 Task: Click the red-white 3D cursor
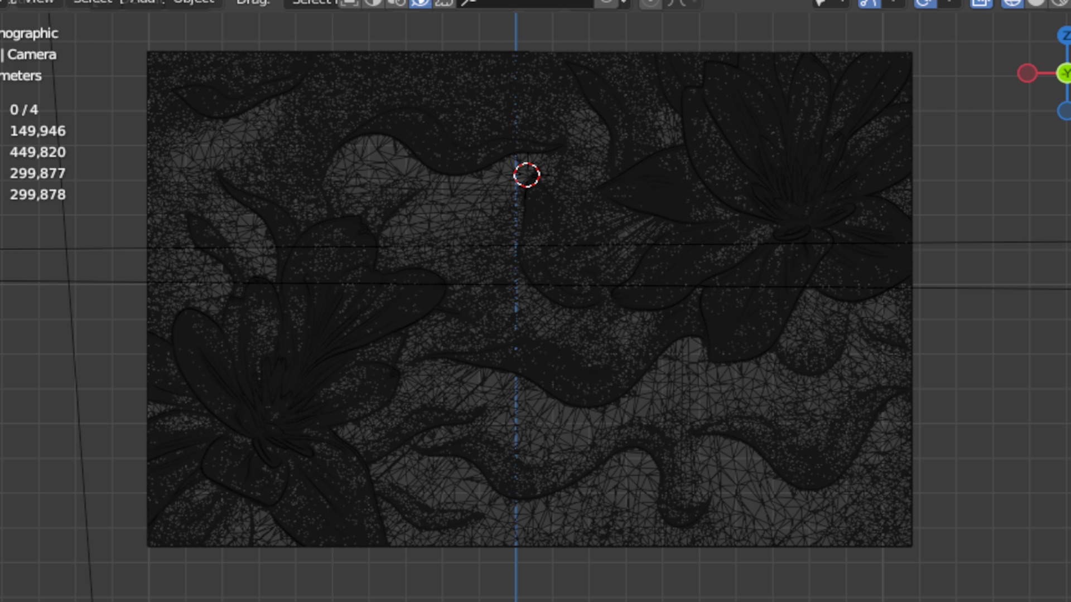click(527, 175)
